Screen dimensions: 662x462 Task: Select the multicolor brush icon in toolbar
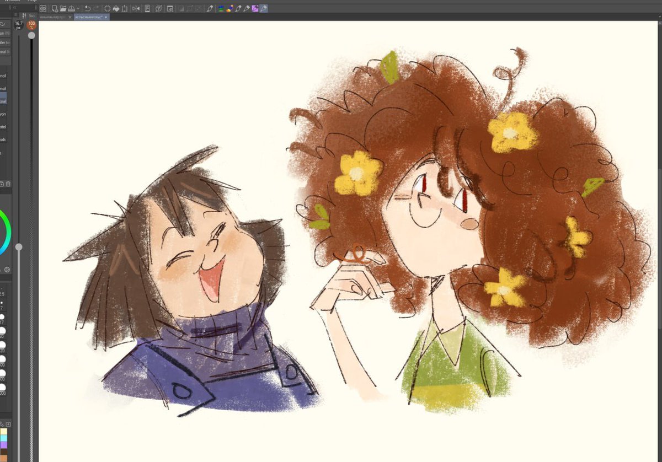point(229,9)
